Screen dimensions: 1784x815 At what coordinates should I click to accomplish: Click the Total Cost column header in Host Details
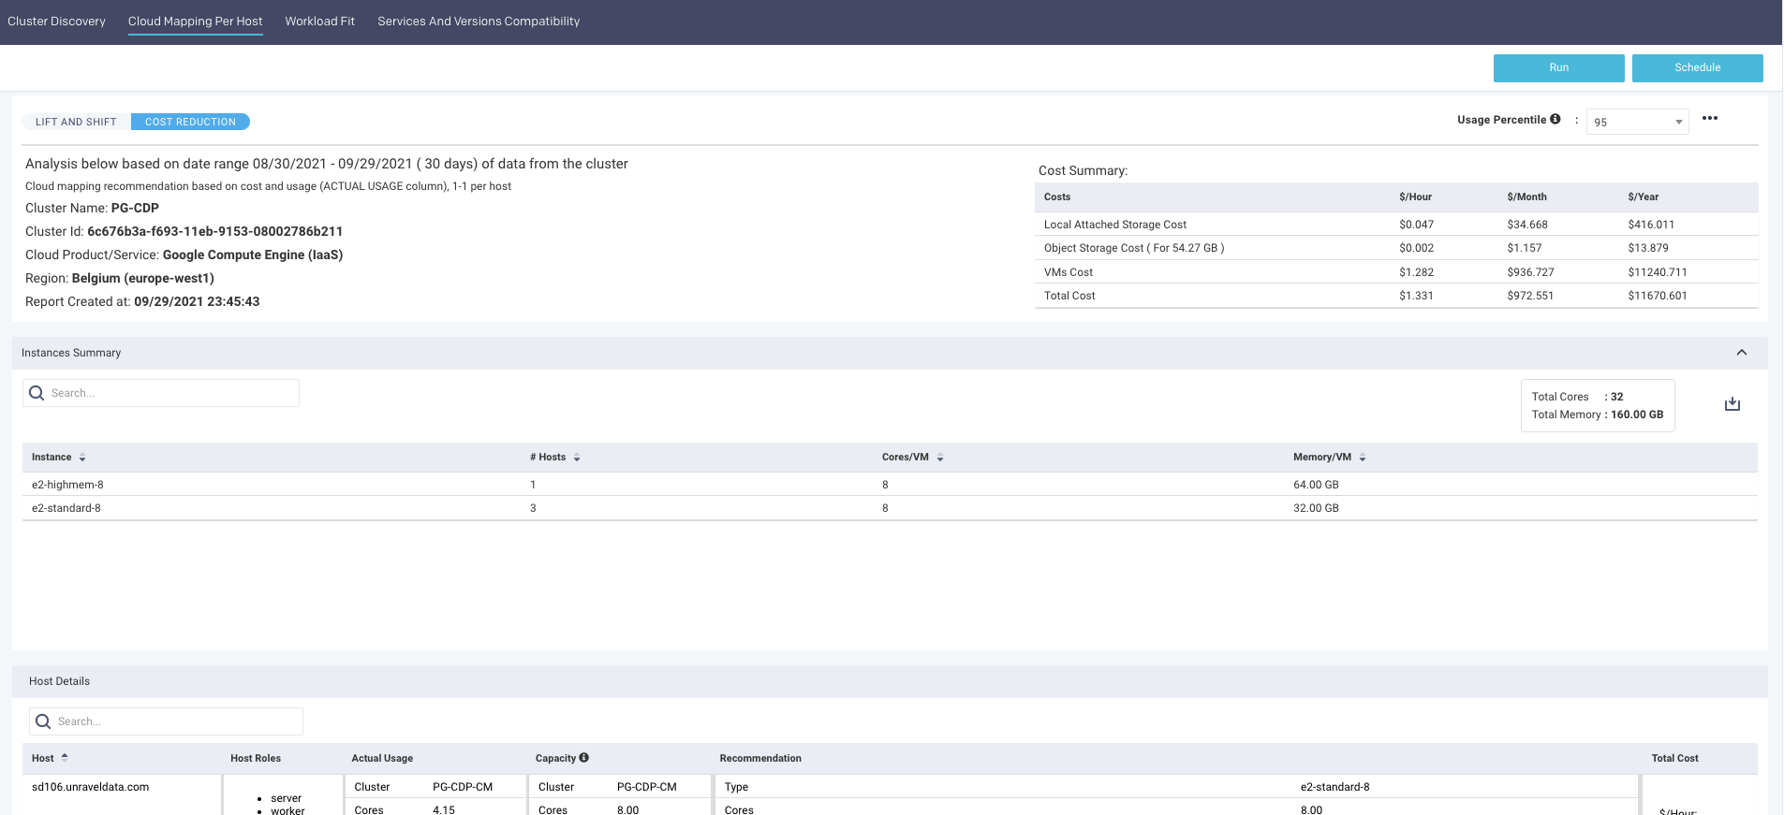point(1674,758)
